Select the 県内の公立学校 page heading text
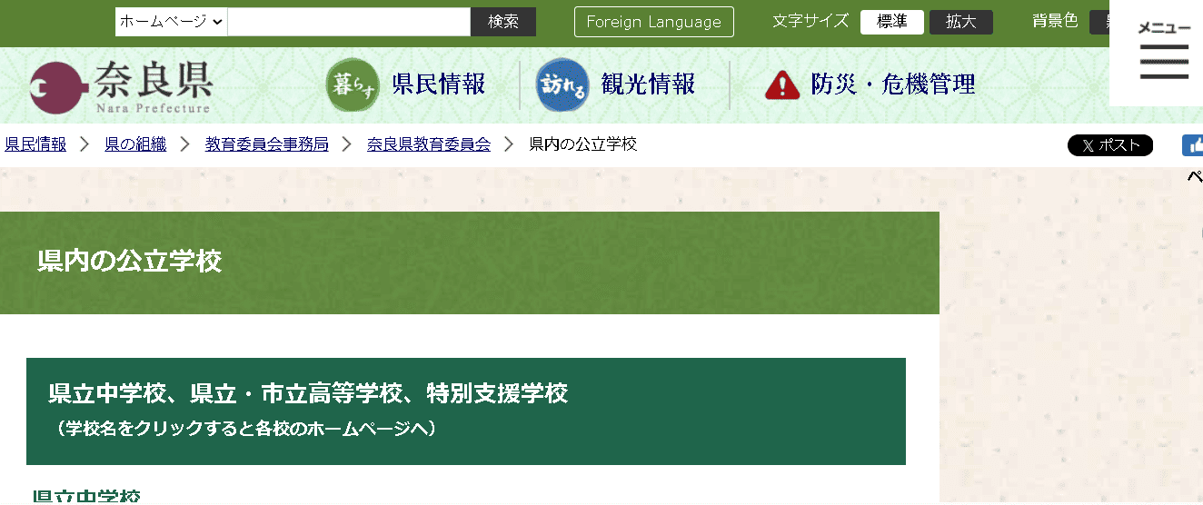 pyautogui.click(x=130, y=262)
